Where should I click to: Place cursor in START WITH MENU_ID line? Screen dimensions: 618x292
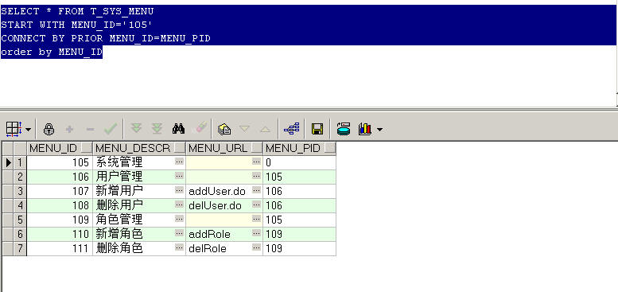click(x=76, y=25)
